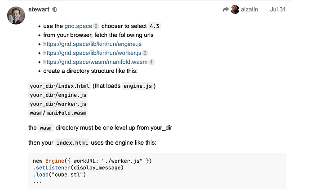
Task: Click the 4.3 inline code text
Action: coord(154,26)
